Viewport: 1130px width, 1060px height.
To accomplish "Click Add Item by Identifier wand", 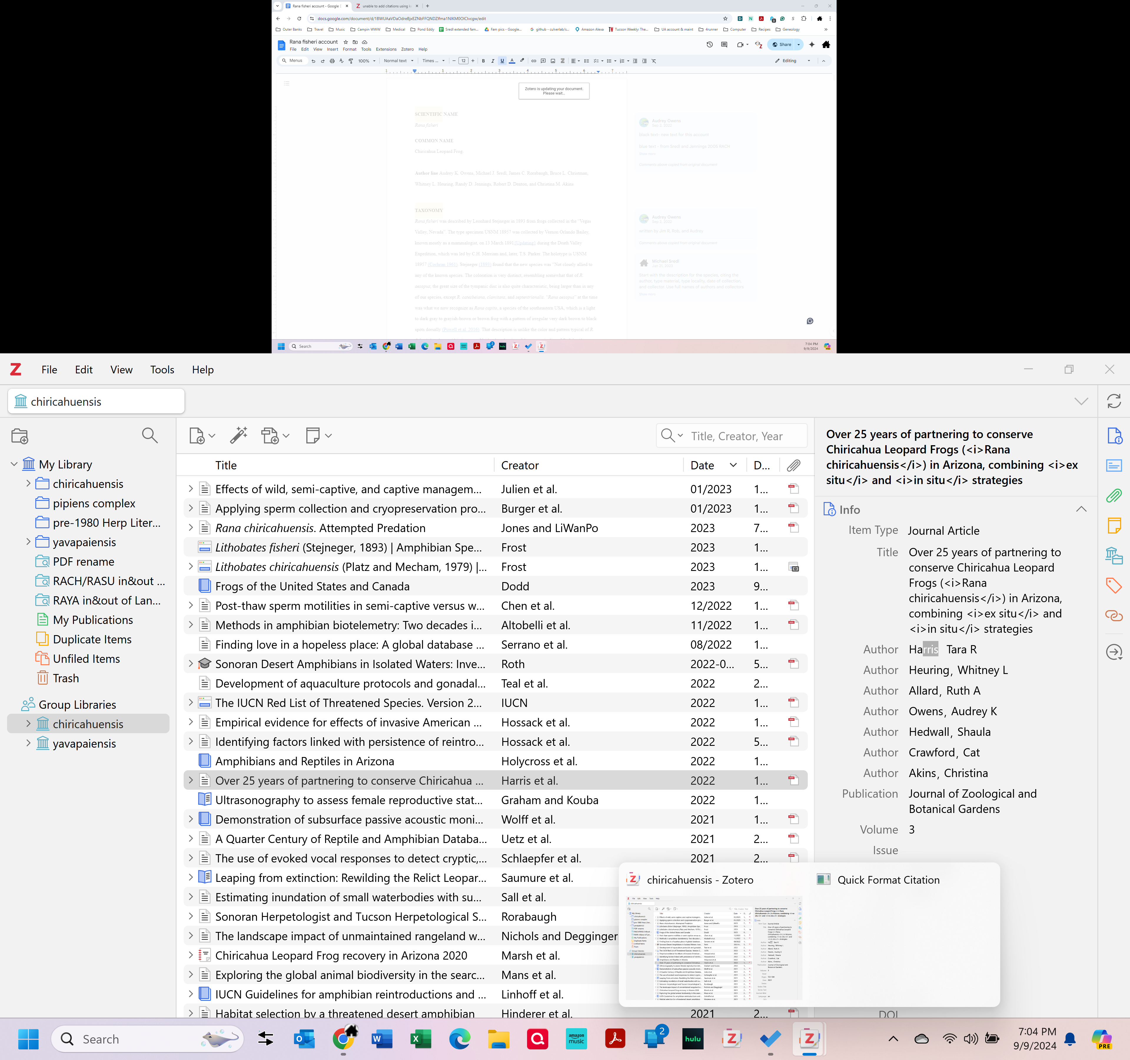I will pos(238,435).
